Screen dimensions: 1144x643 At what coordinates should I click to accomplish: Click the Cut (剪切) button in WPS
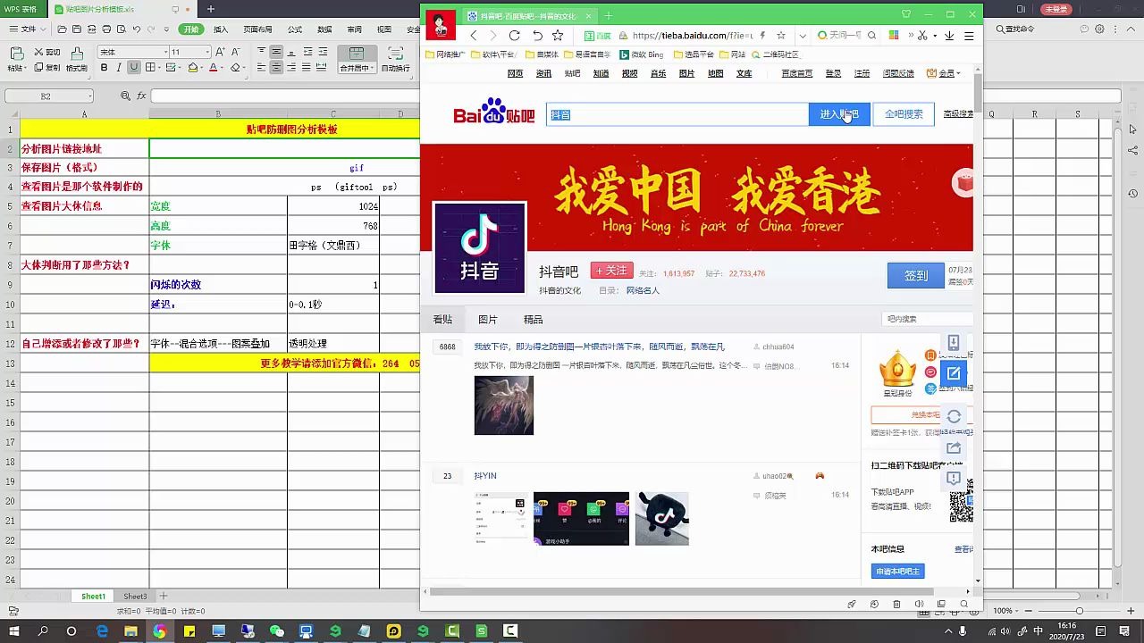tap(48, 53)
